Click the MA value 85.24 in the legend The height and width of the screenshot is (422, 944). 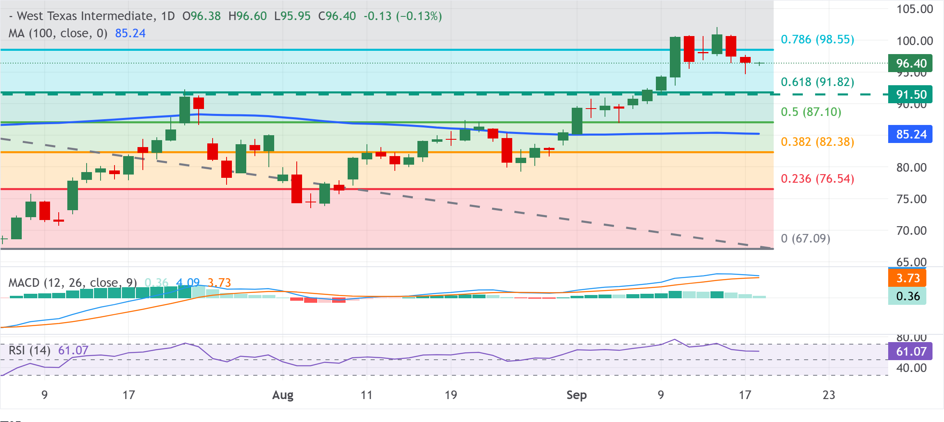tap(131, 33)
